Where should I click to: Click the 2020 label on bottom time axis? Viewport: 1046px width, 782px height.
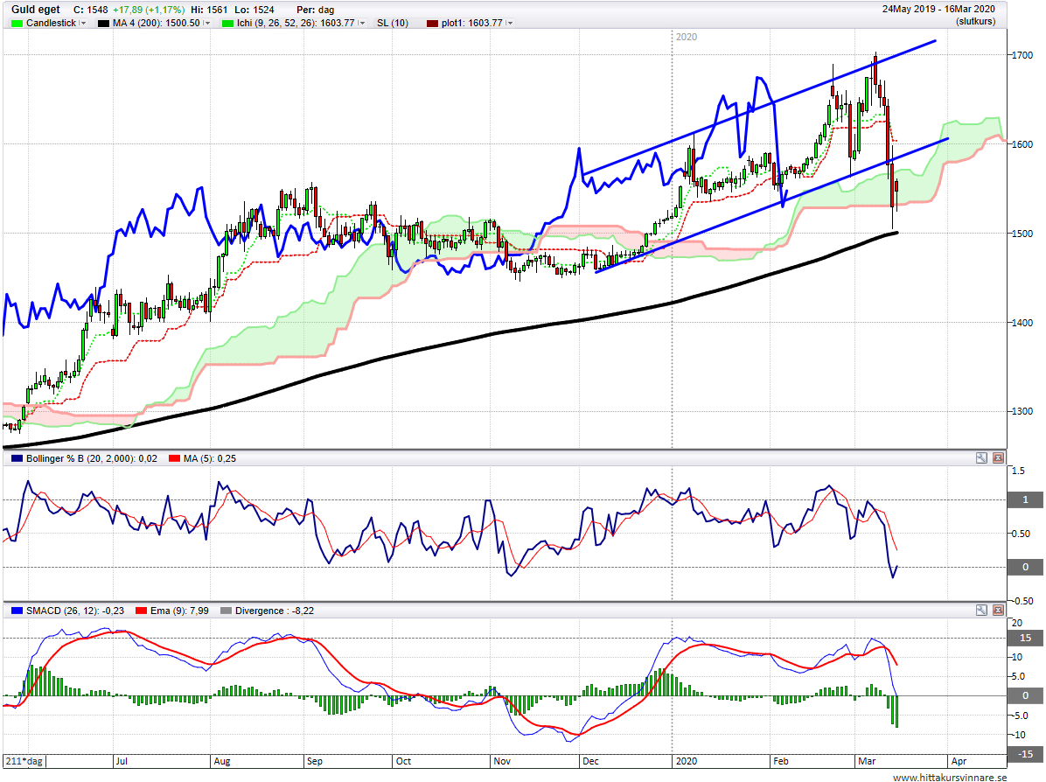pyautogui.click(x=686, y=761)
